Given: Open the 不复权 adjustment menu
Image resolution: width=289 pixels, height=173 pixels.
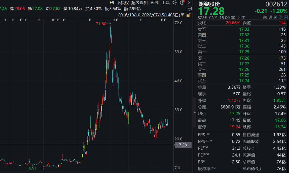Looking at the screenshot, I should coord(123,3).
